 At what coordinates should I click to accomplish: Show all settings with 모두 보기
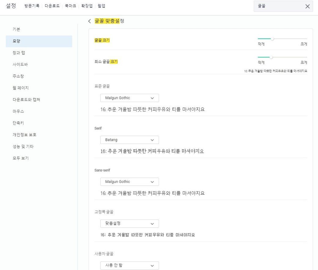pos(20,158)
